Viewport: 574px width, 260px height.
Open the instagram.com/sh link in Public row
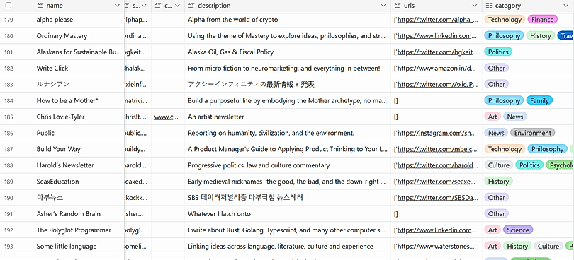point(437,133)
